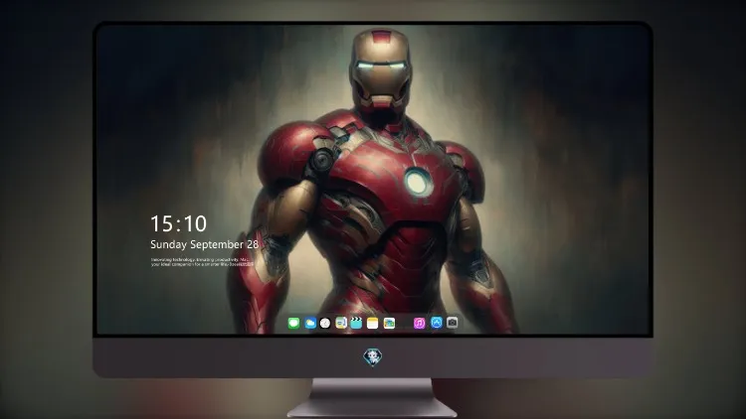Open the clapperboard video app in dock
746x419 pixels.
click(x=356, y=323)
